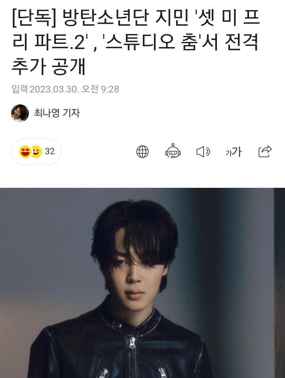Screen dimensions: 285x378
Task: Open the 가가 font size setting
Action: coord(234,152)
